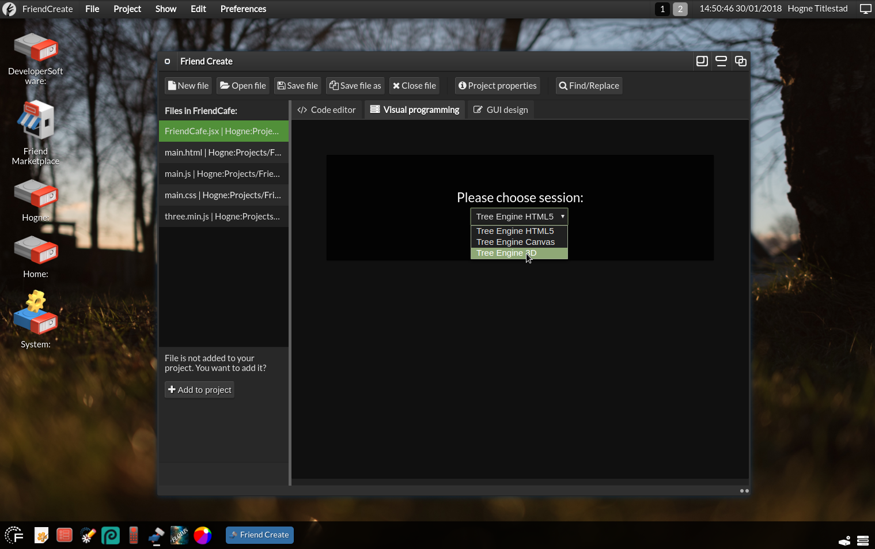Open the teal spiral dock application
Image resolution: width=875 pixels, height=549 pixels.
click(111, 536)
